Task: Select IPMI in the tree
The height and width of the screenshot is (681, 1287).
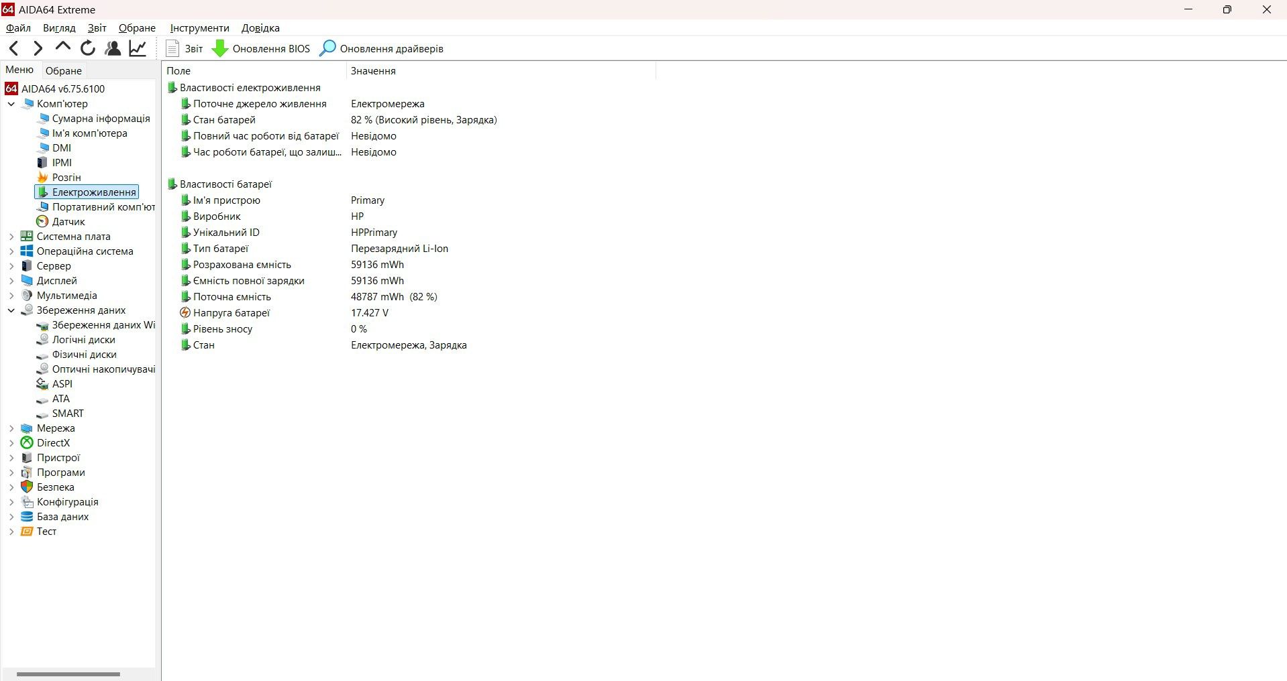Action: click(62, 163)
